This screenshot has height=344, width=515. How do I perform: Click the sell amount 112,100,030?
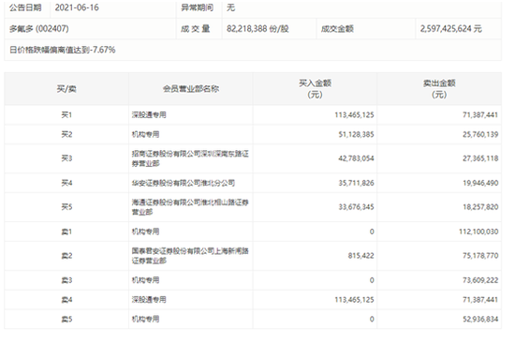[x=478, y=232]
